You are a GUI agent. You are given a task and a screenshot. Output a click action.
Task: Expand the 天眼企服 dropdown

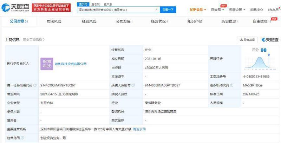coord(237,10)
